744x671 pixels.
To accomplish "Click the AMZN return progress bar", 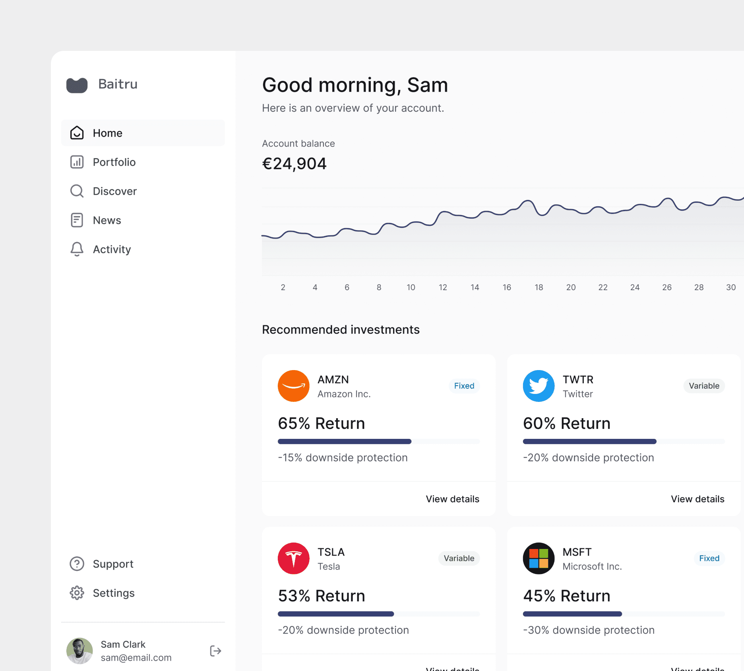I will 379,441.
